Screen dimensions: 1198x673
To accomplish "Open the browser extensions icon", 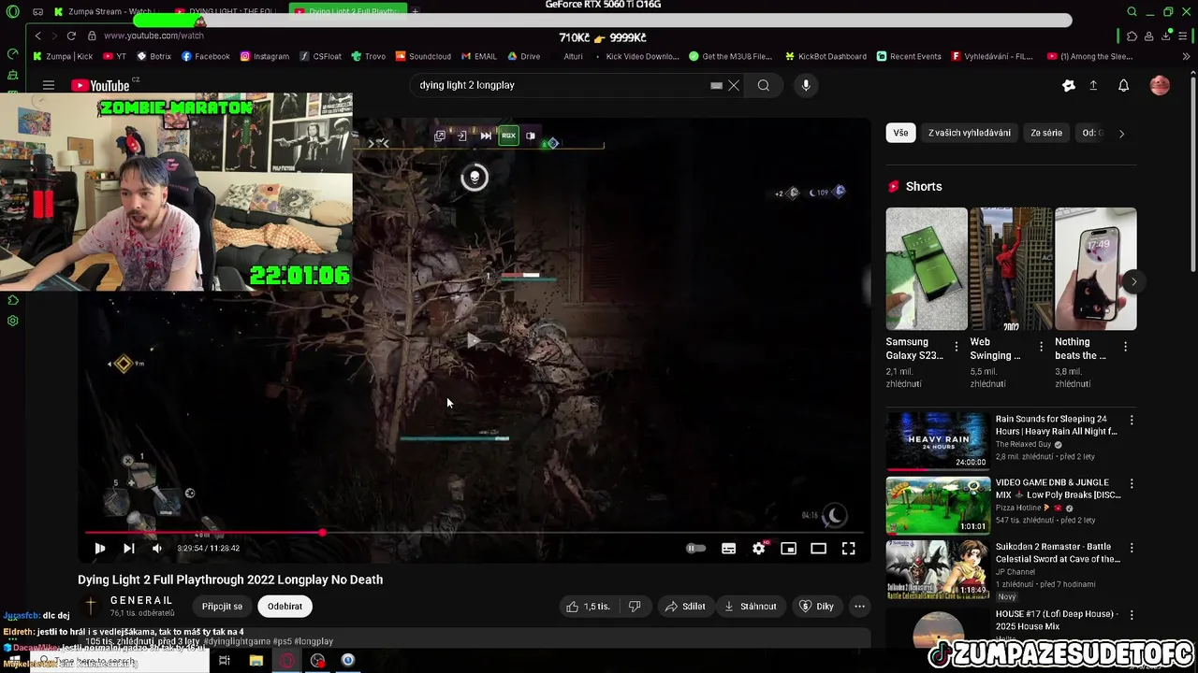I will 1132,36.
